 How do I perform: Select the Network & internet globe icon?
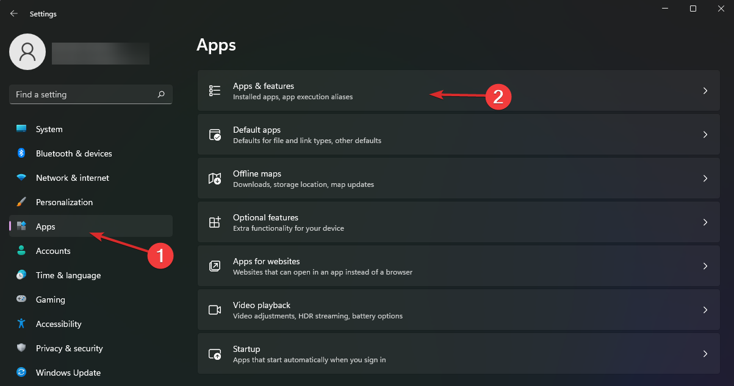point(21,178)
